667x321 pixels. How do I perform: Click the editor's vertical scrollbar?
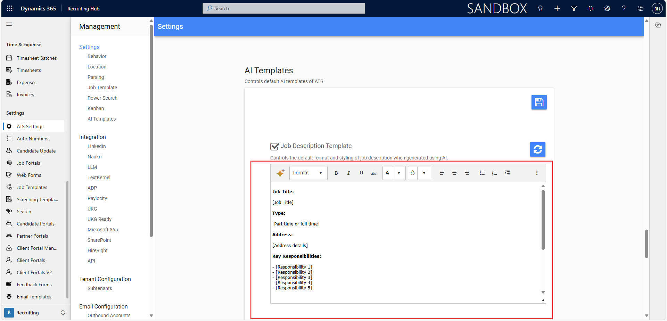[543, 220]
